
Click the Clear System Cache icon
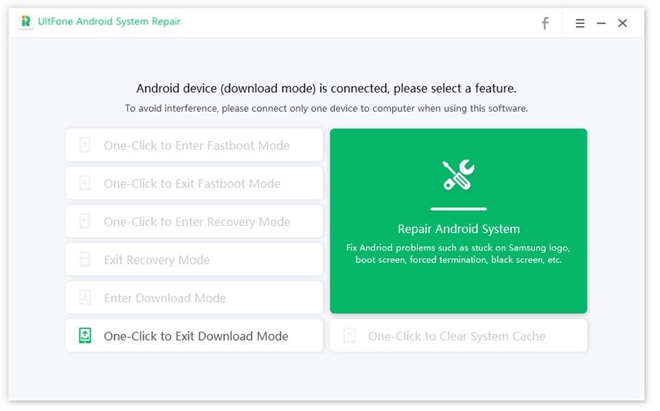(x=349, y=335)
